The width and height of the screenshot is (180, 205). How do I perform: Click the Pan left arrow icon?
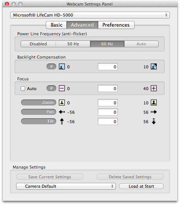(x=62, y=112)
